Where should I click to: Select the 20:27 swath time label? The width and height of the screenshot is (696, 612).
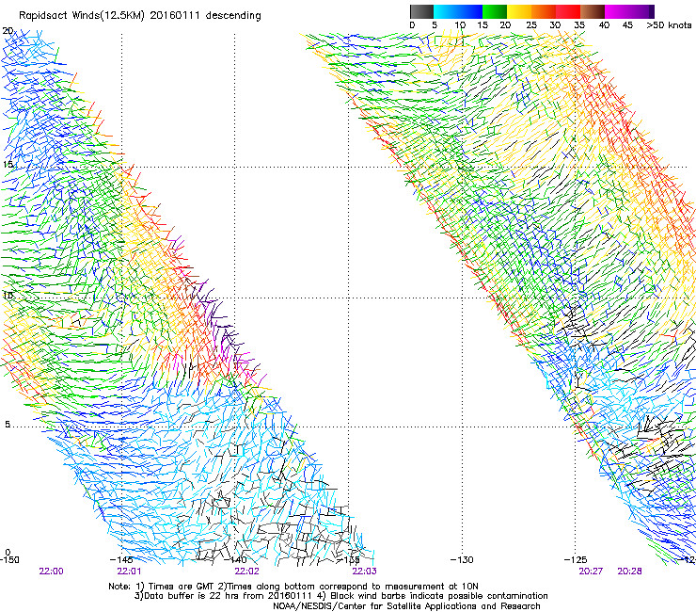[x=591, y=572]
